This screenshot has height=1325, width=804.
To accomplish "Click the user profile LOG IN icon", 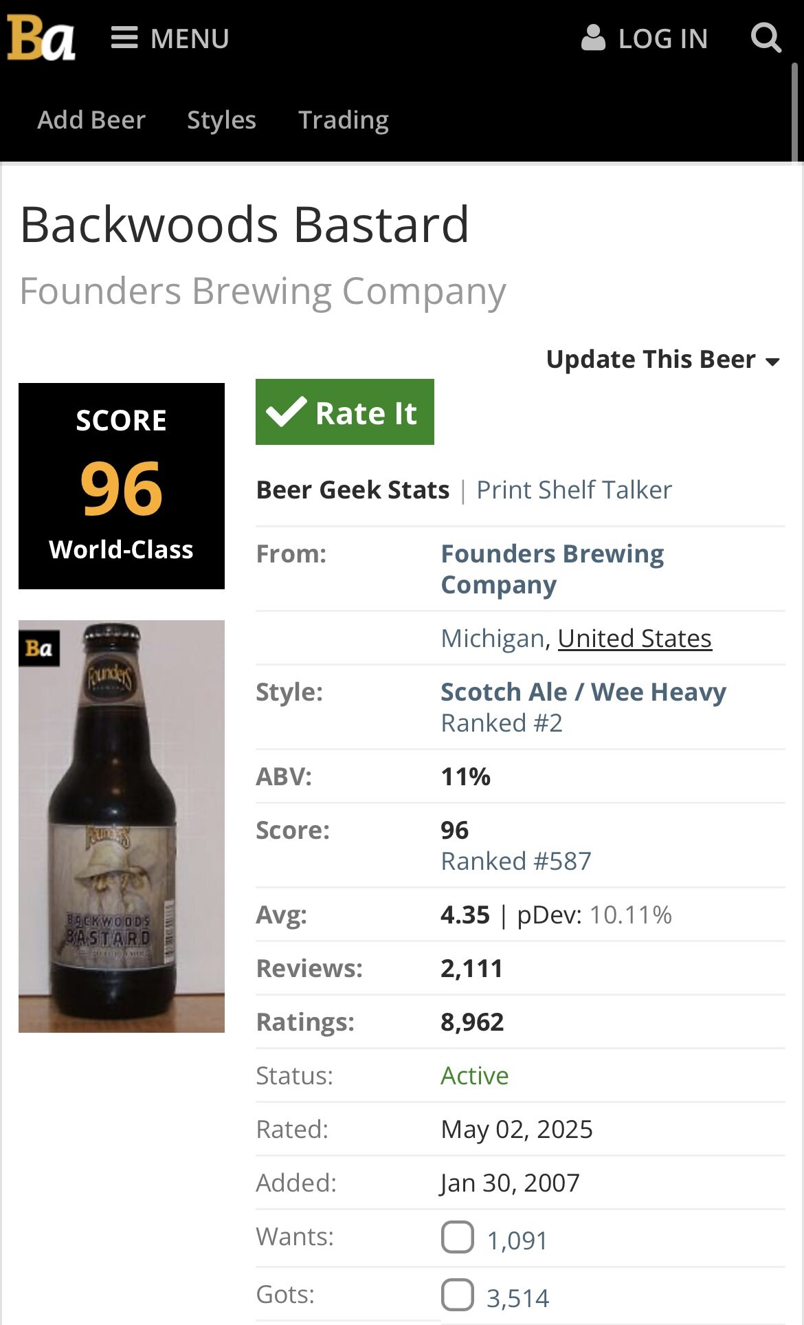I will (593, 38).
